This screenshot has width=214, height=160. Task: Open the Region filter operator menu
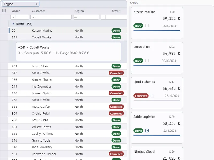click(x=75, y=17)
